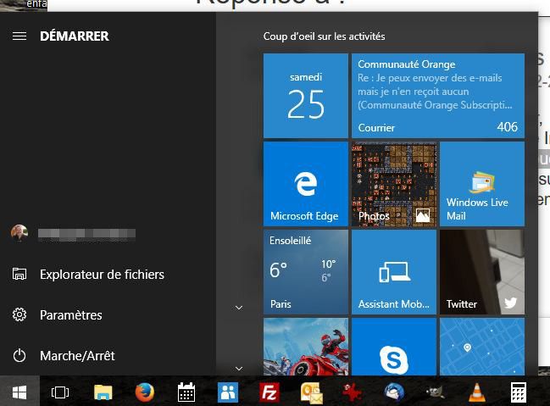Open Explorateur de fichiers
The image size is (550, 406).
coord(102,275)
